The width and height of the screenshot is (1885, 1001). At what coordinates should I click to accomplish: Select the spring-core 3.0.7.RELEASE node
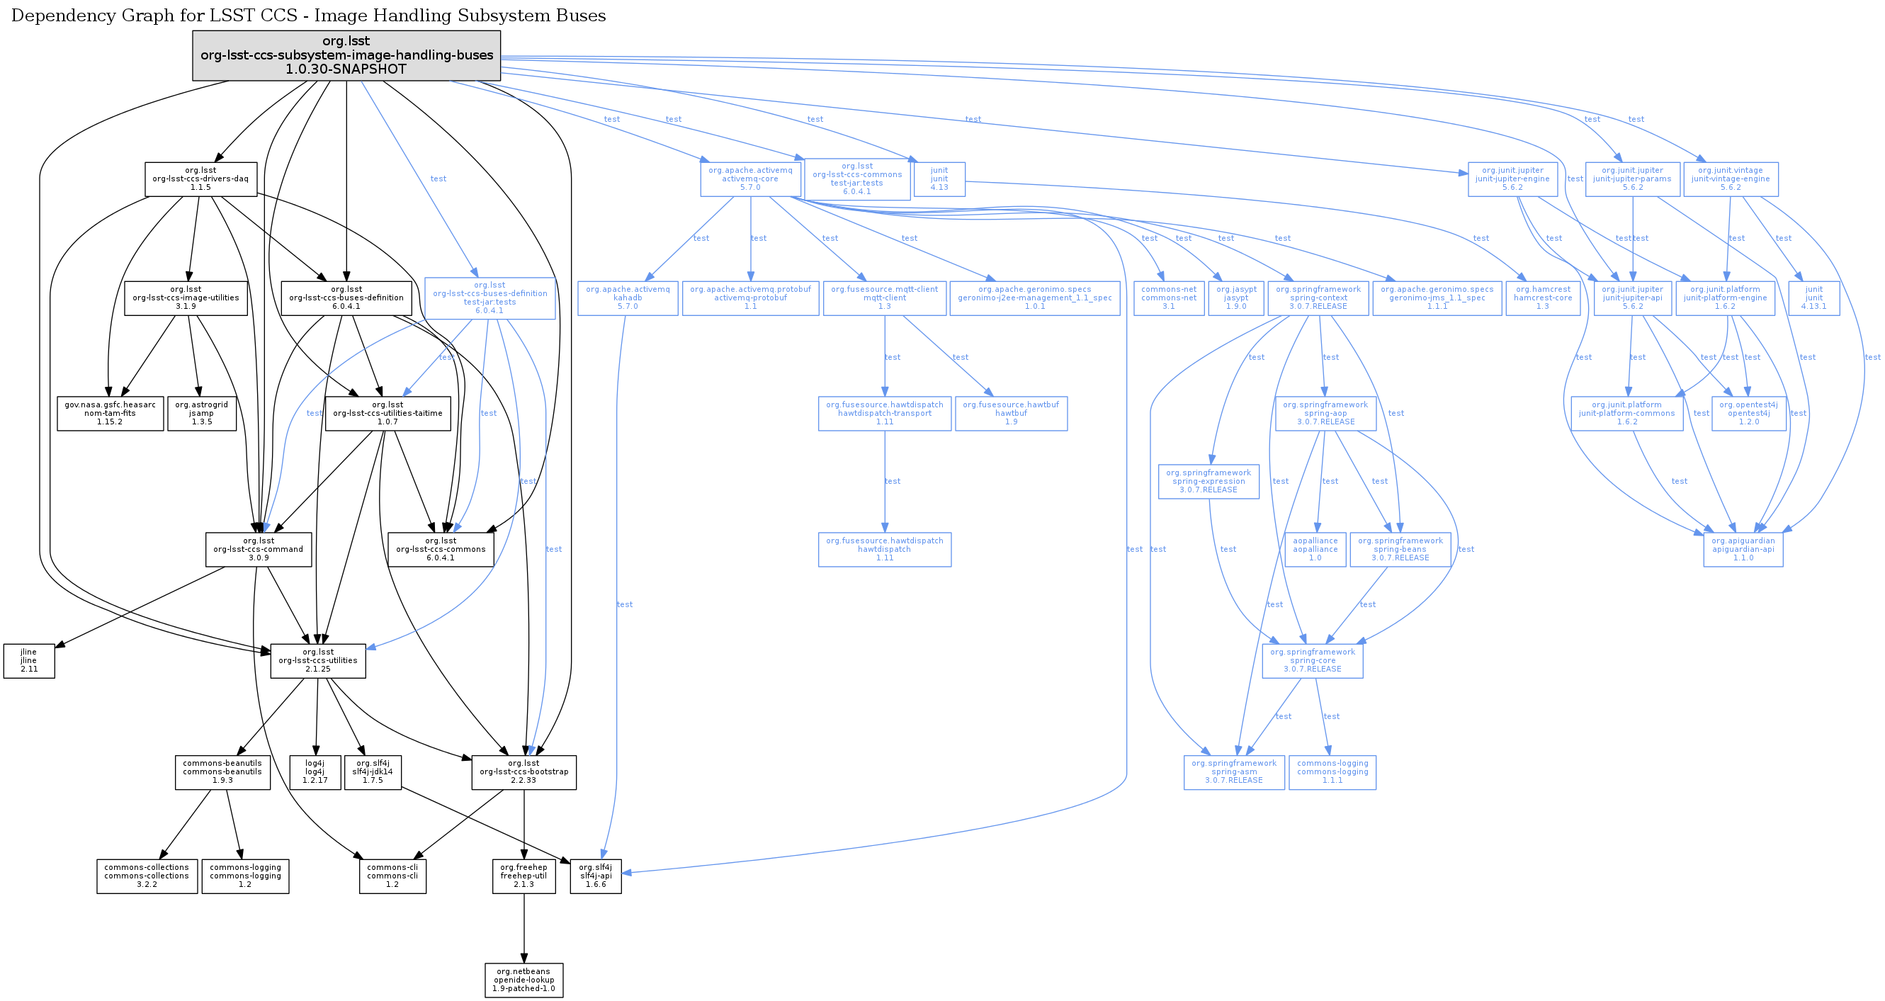1312,661
